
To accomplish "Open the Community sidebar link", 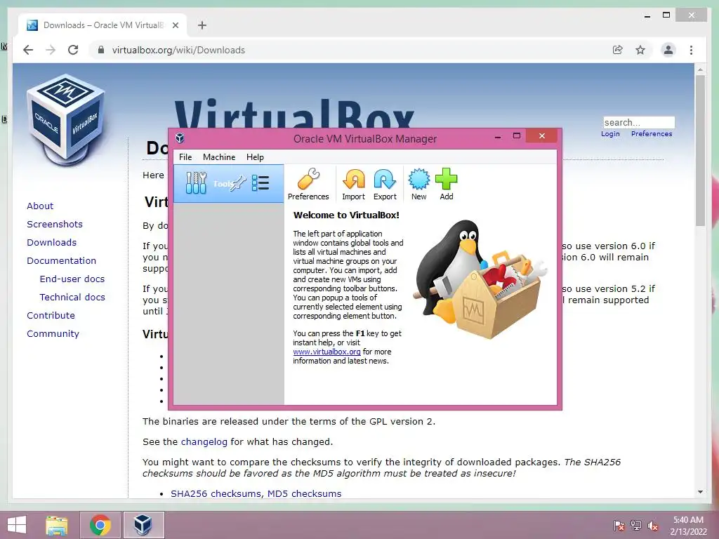I will click(53, 334).
